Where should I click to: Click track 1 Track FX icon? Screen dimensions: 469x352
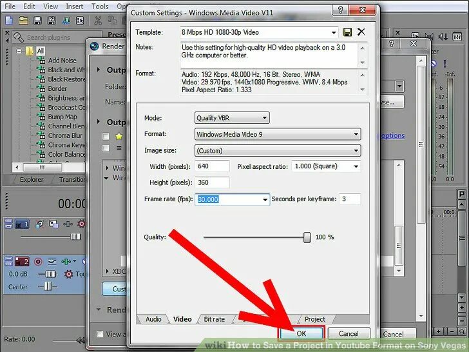click(68, 224)
